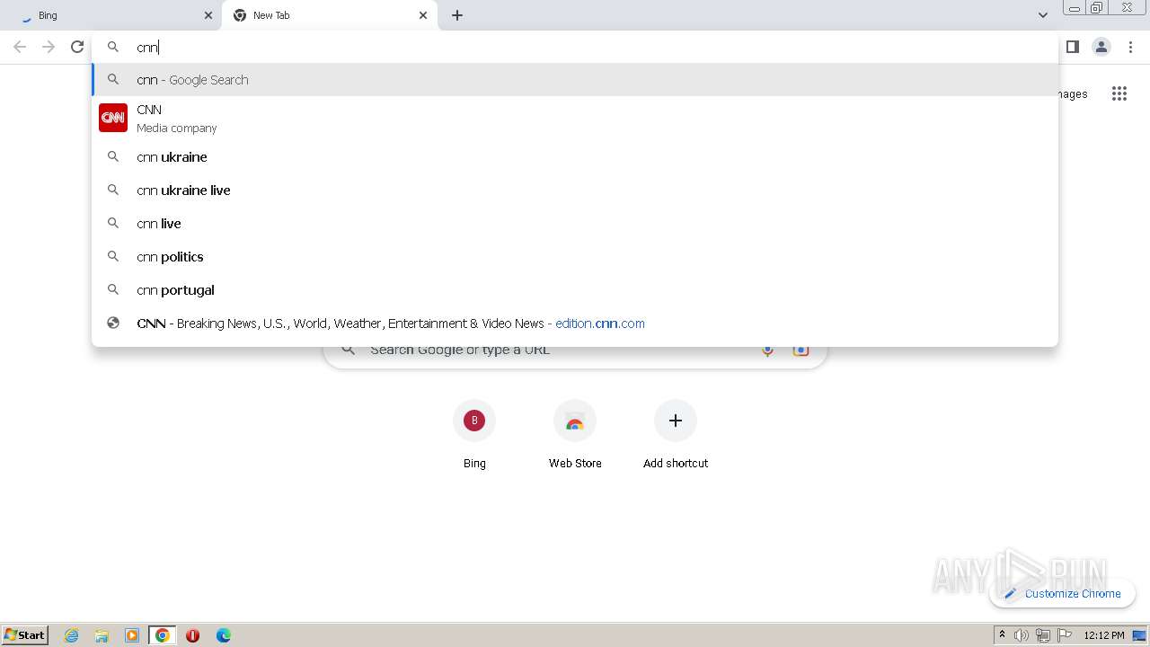Click the show desktop tray icon

tap(1140, 635)
